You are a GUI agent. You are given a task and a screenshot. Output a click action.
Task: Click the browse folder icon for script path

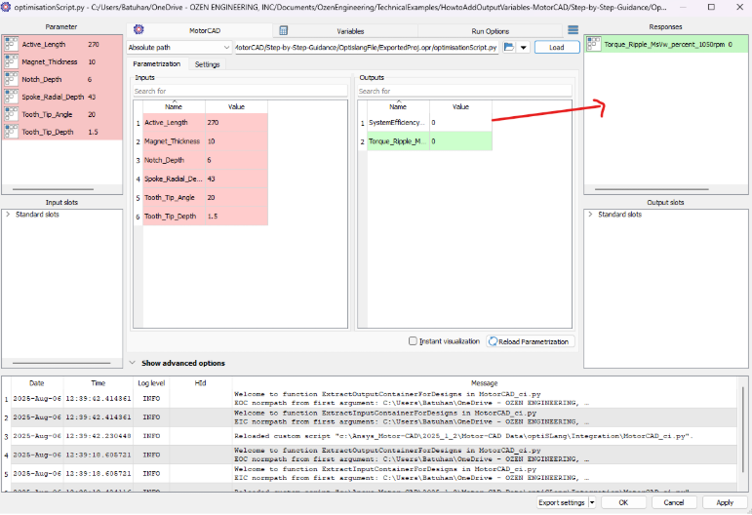point(509,47)
